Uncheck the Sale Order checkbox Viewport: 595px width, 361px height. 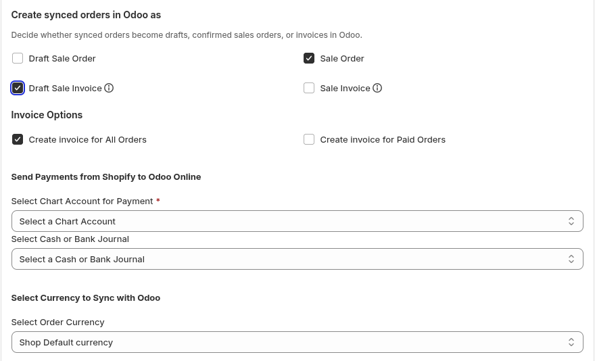[309, 58]
